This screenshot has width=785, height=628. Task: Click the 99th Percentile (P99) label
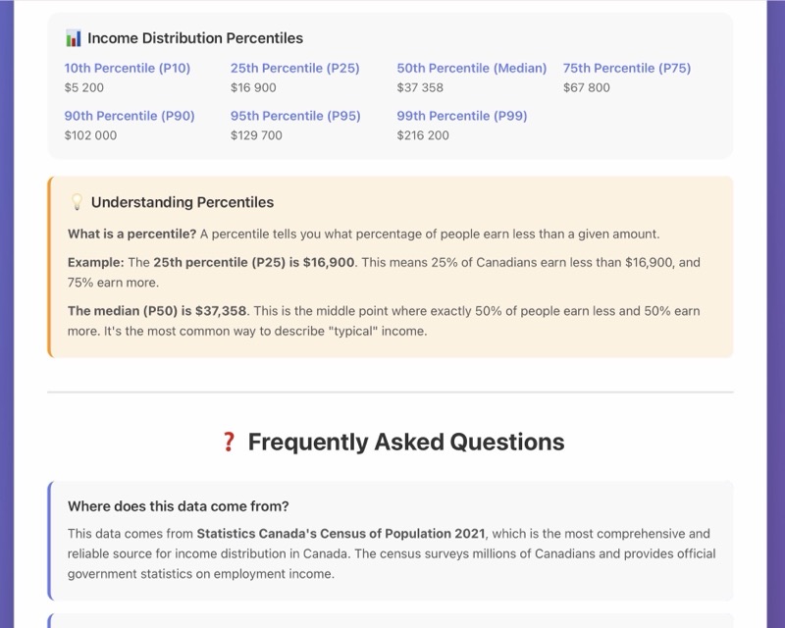pos(462,116)
